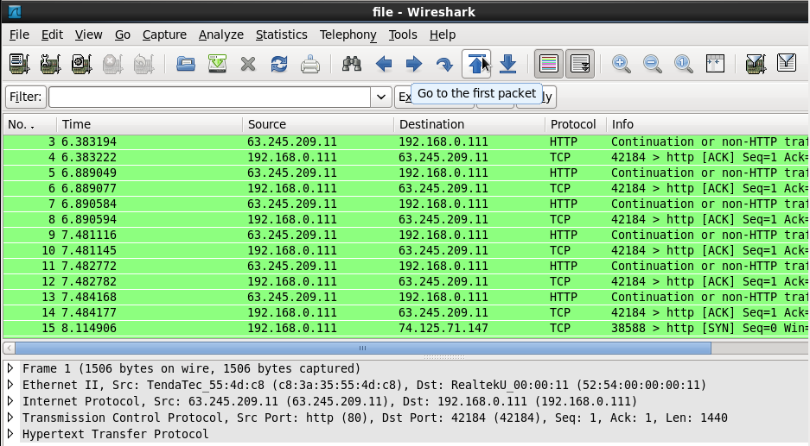Expand Hypertext Transfer Protocol tree node

click(10, 434)
